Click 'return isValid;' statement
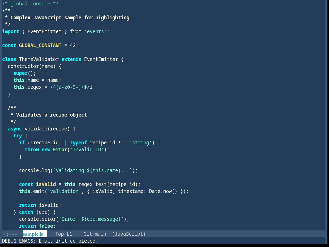Screen dimensions: 329x247 click(x=40, y=205)
